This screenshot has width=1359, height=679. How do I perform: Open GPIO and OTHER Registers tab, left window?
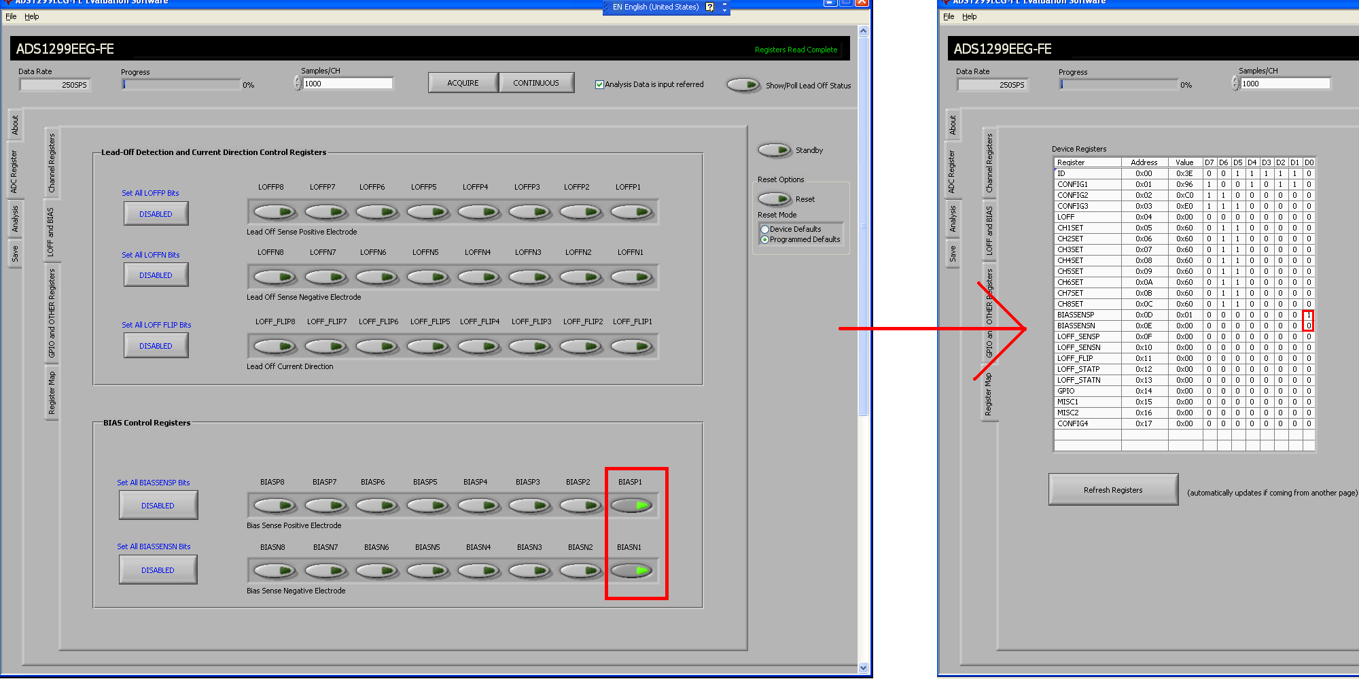pos(52,313)
